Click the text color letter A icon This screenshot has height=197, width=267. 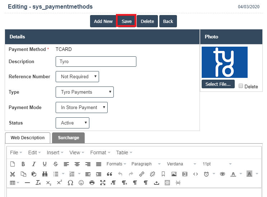(x=233, y=174)
